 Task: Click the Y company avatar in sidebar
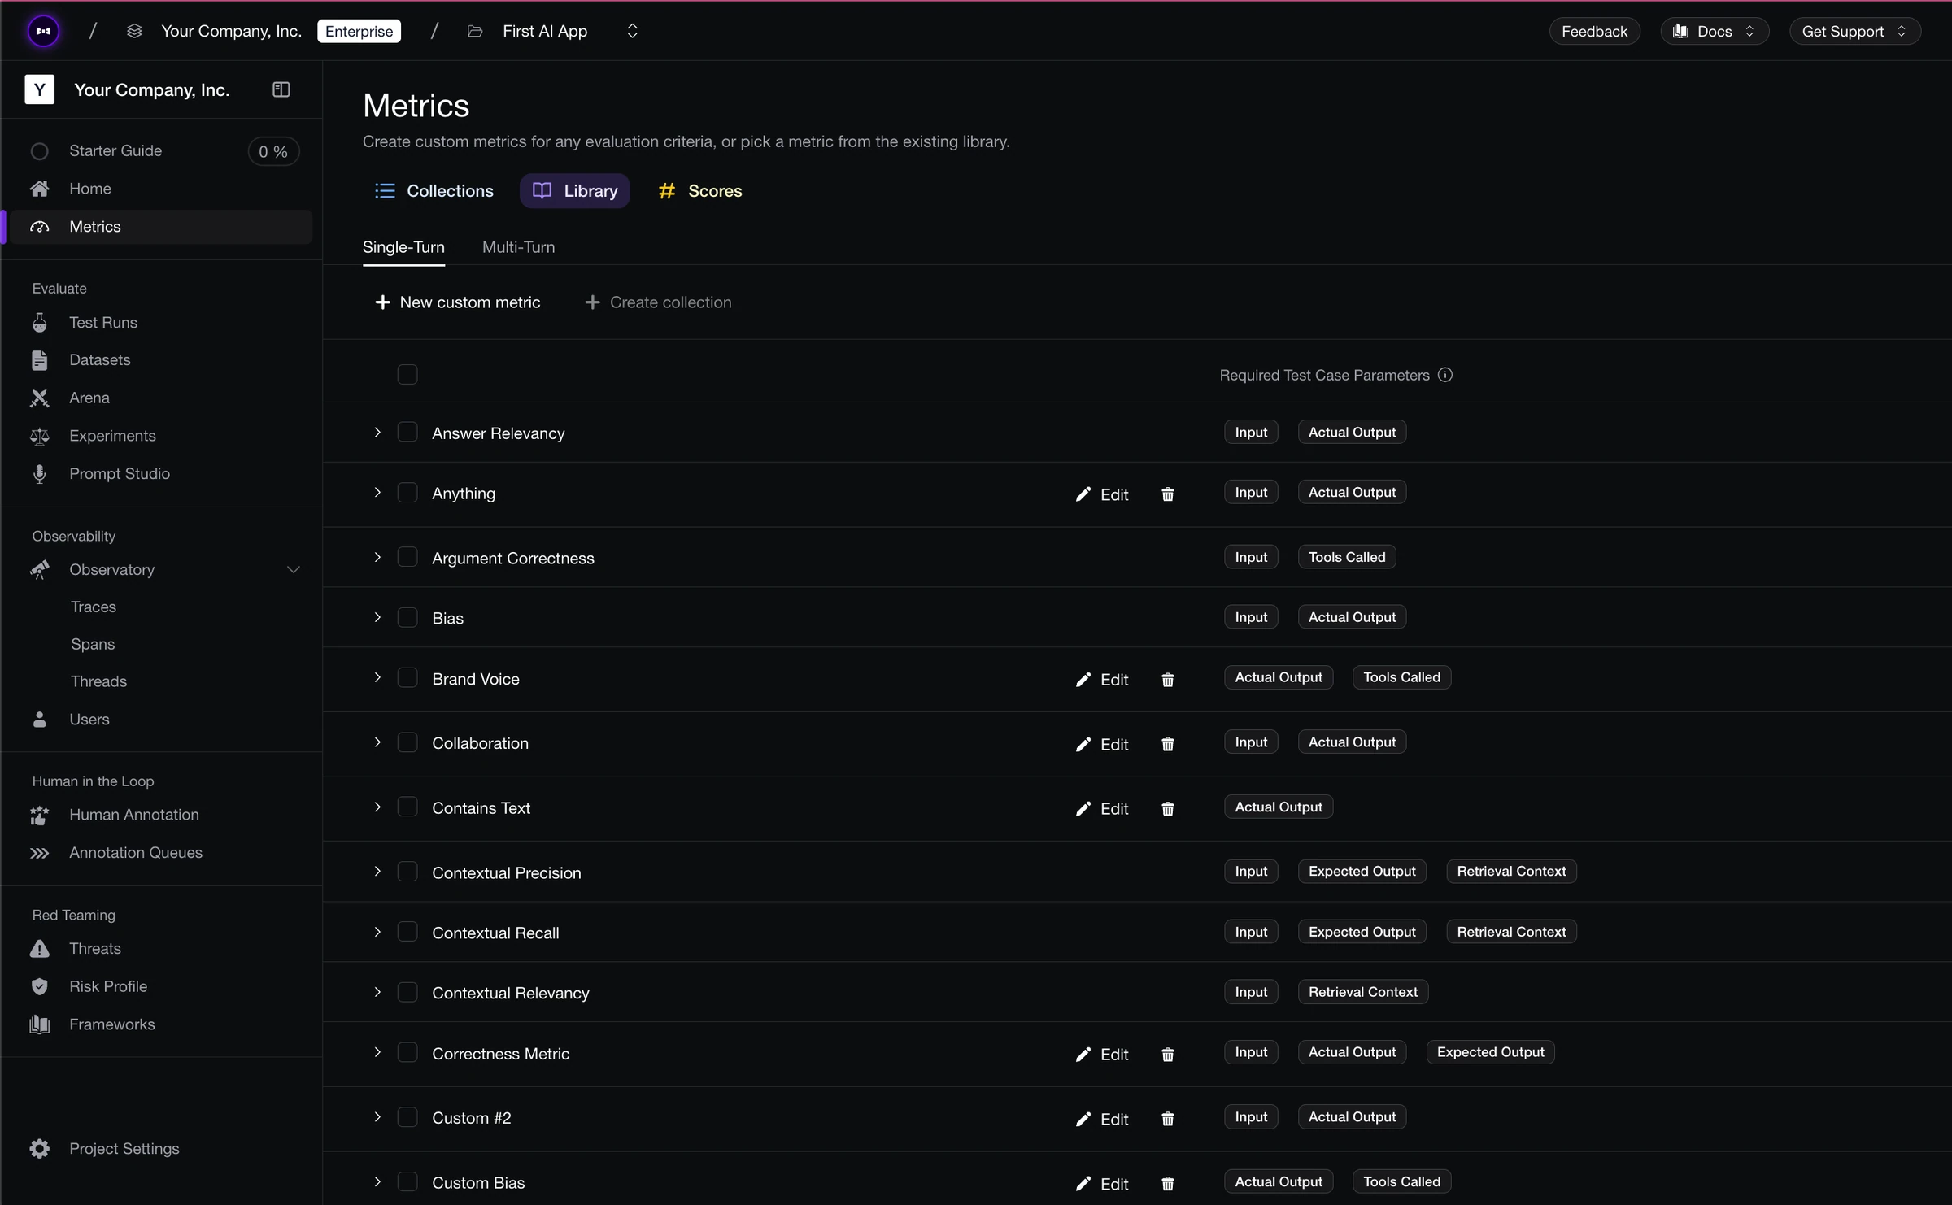coord(40,89)
